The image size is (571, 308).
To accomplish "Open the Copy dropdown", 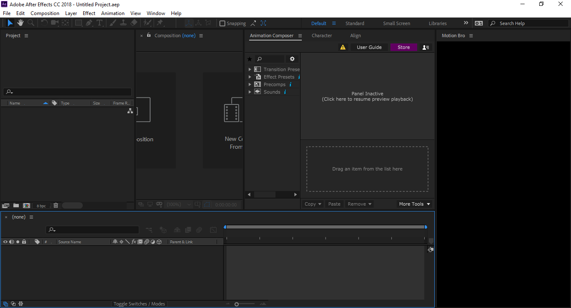I will click(313, 204).
